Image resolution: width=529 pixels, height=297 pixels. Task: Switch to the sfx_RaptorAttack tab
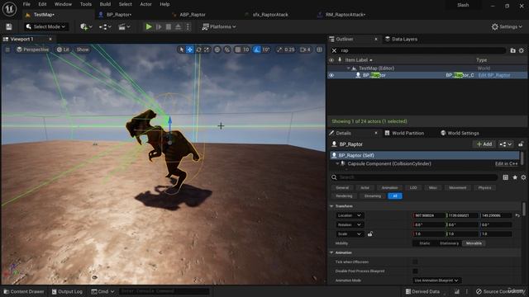[270, 15]
